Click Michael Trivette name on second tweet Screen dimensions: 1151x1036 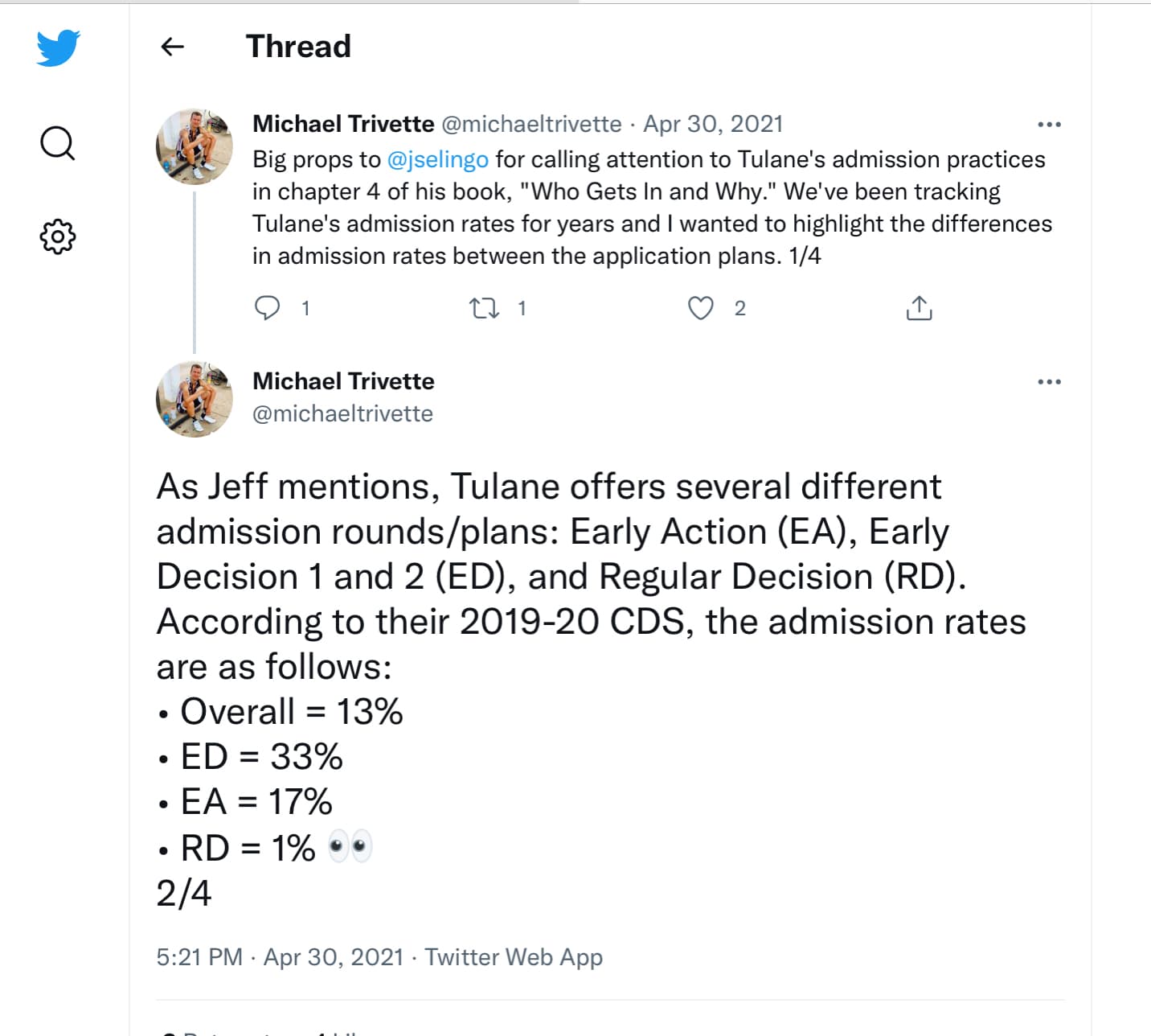343,381
